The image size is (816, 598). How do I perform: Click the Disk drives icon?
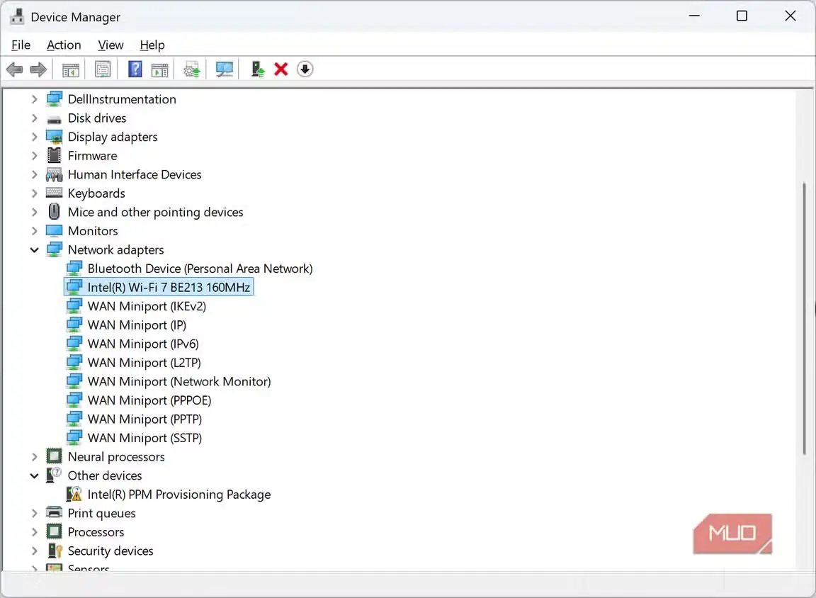(54, 120)
